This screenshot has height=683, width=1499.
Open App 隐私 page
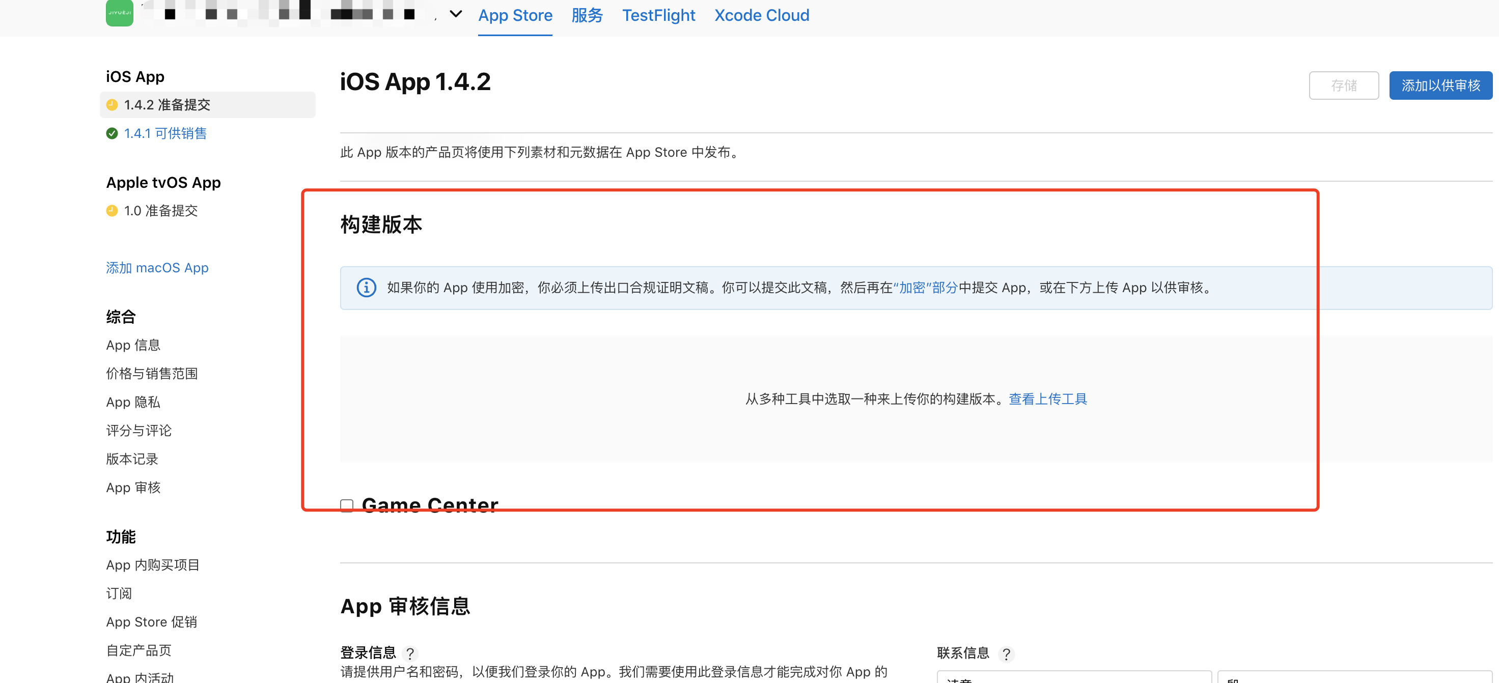(x=133, y=402)
